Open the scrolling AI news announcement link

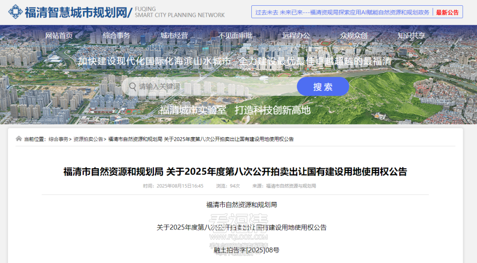pos(342,12)
